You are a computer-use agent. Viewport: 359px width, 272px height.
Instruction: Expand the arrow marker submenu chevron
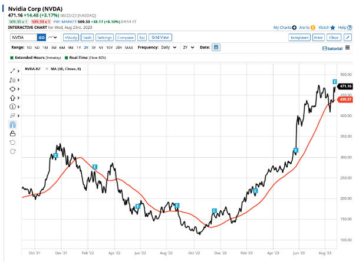tap(18, 98)
